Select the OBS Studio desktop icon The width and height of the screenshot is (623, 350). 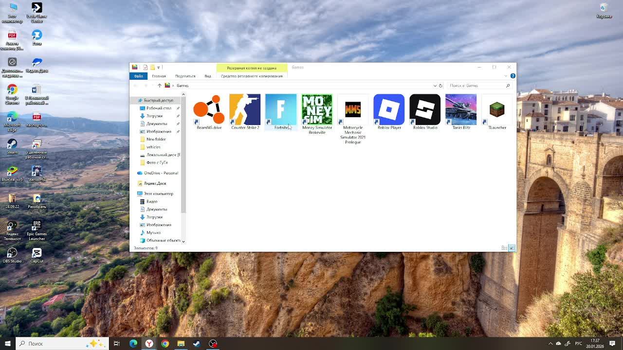tap(12, 256)
